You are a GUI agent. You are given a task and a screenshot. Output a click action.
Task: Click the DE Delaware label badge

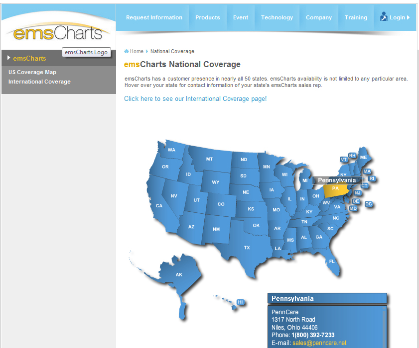356,201
